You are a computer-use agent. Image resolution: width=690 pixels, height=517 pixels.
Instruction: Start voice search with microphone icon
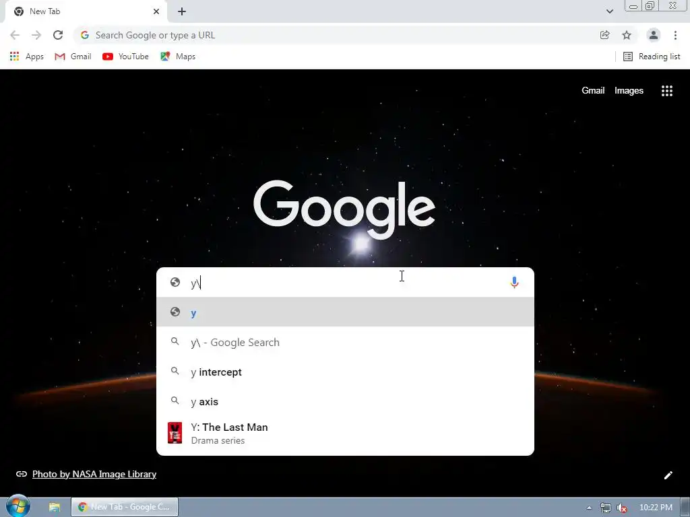514,282
